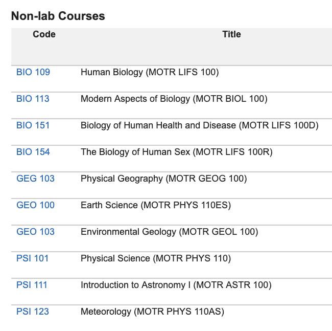Open the PSI 123 course link
Viewport: 332px width, 331px height.
click(x=33, y=312)
